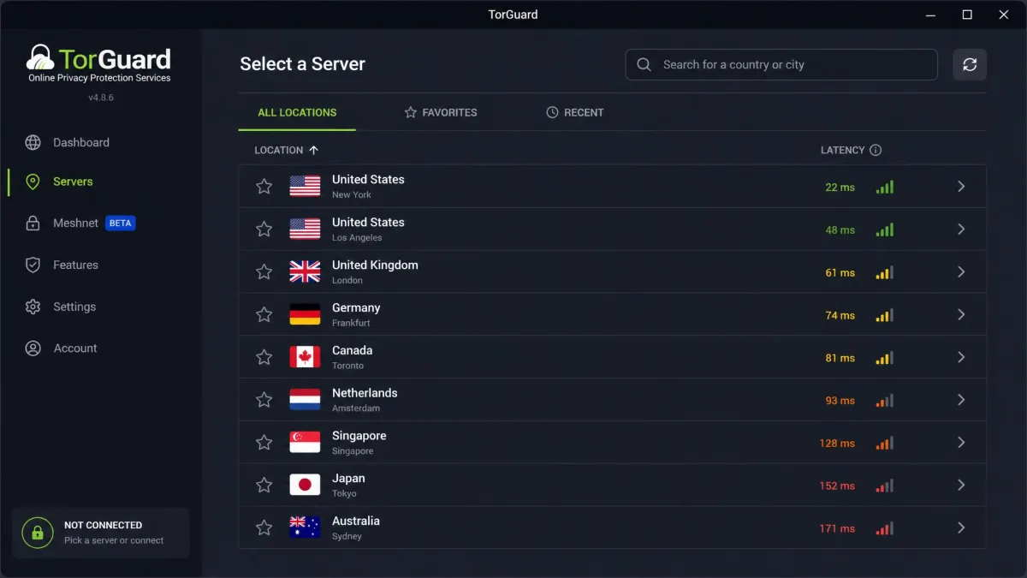Click the "128 ms" latency value
Screen dimensions: 1027x578
[837, 443]
